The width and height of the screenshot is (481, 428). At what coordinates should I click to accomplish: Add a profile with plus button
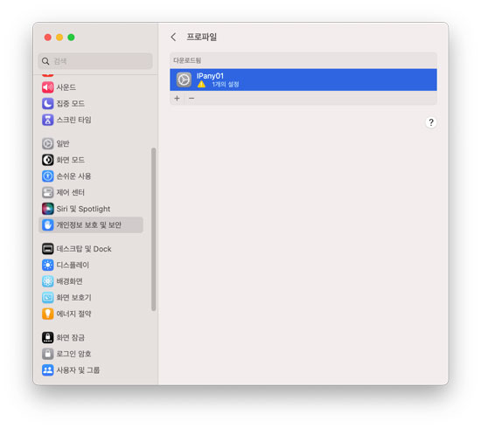click(x=177, y=99)
